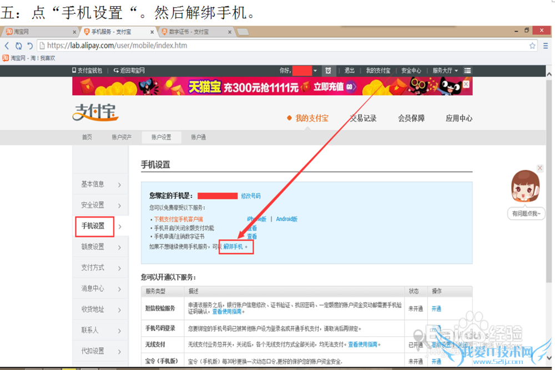Expand chevron next to 联系人
This screenshot has width=555, height=370.
(120, 331)
